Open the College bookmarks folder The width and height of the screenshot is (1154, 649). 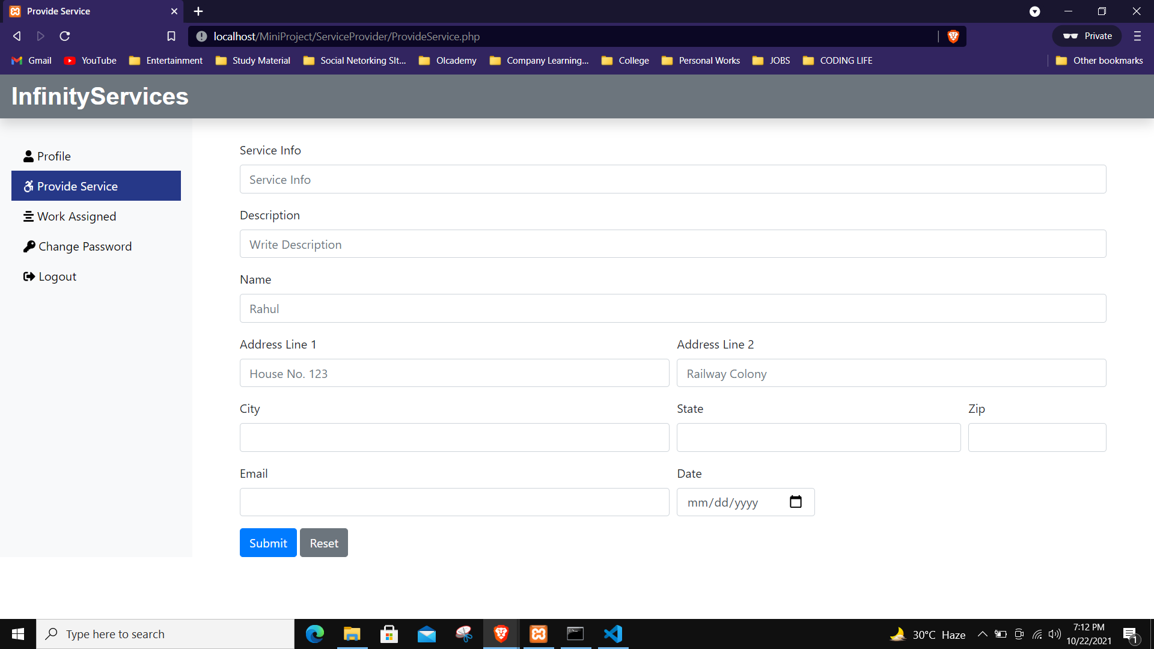(x=633, y=60)
